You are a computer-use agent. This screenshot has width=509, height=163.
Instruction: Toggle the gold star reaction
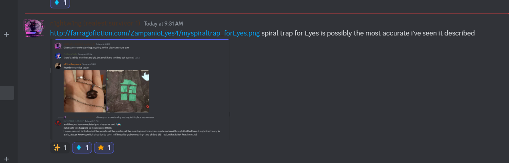pyautogui.click(x=104, y=148)
